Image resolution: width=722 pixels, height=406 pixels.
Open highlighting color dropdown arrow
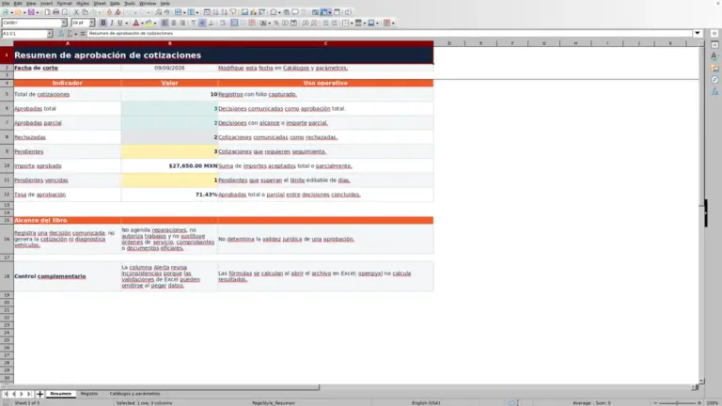pyautogui.click(x=155, y=23)
